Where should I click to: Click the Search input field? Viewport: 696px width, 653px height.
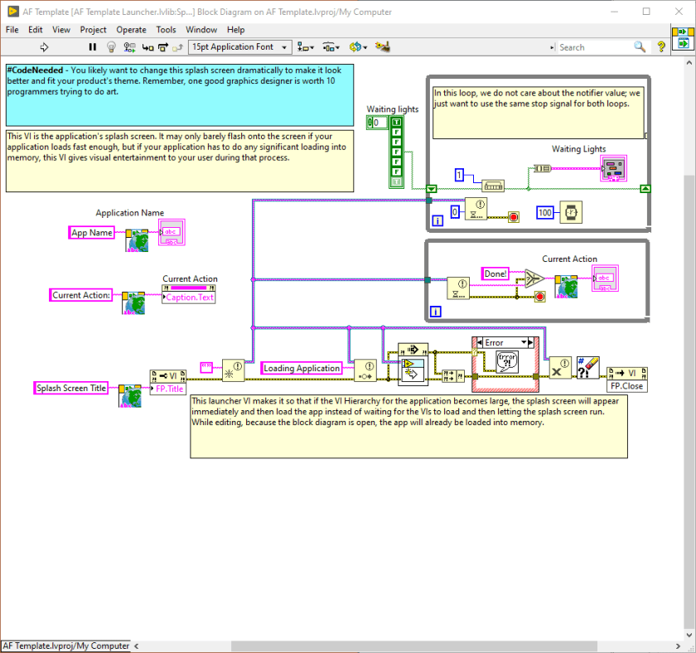(595, 47)
